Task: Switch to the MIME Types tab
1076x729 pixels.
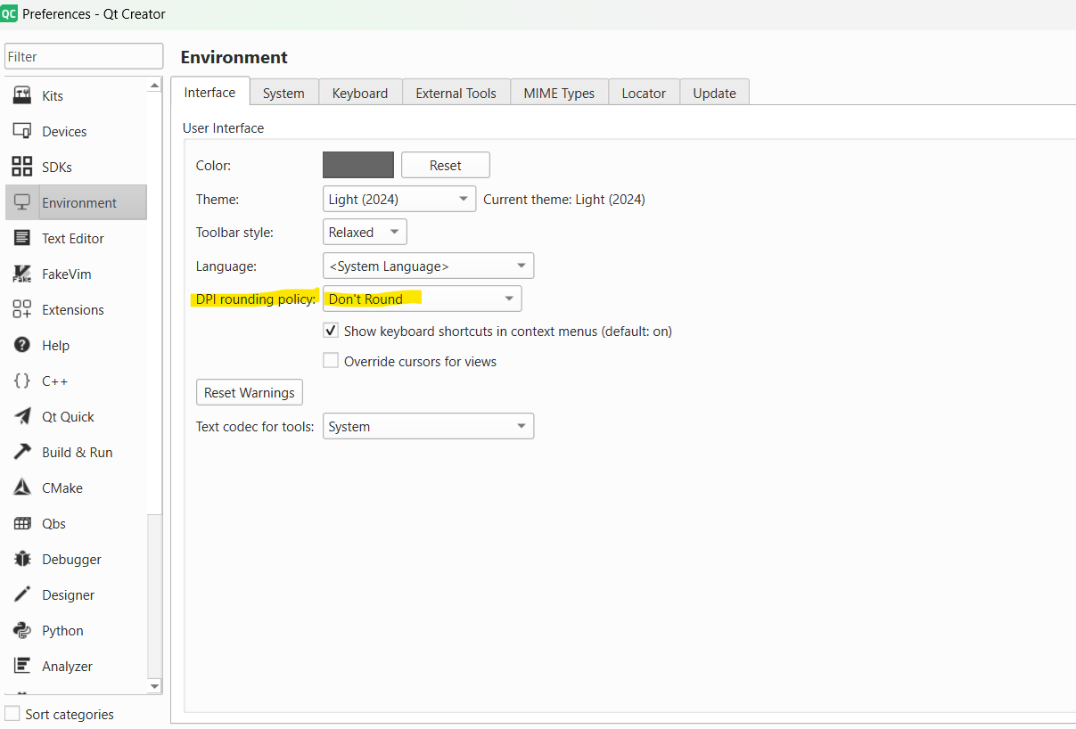Action: [559, 93]
